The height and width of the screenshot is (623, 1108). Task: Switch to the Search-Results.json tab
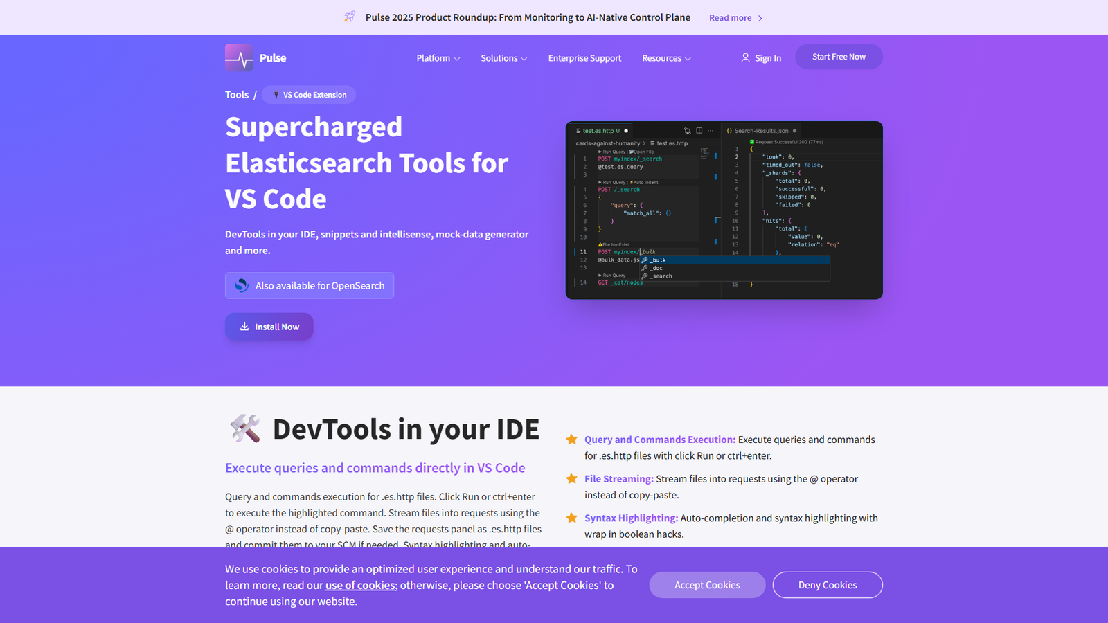click(x=760, y=131)
